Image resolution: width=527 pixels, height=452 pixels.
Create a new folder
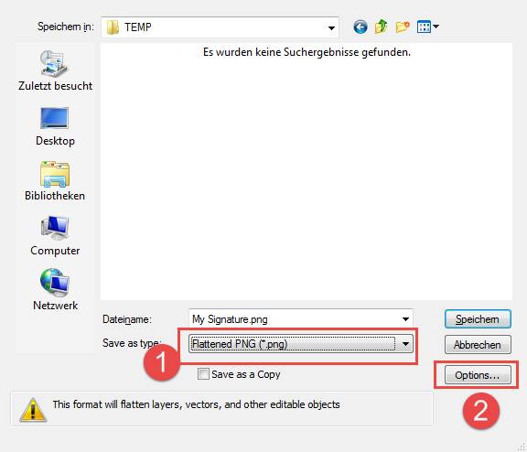(403, 27)
